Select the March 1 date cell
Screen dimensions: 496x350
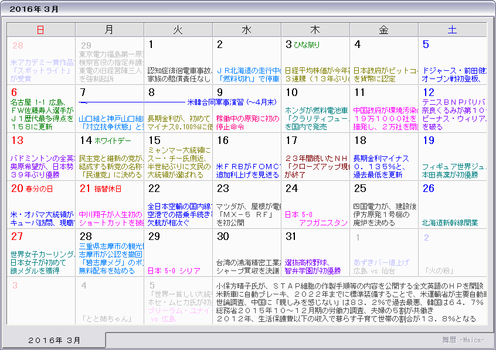(178, 61)
